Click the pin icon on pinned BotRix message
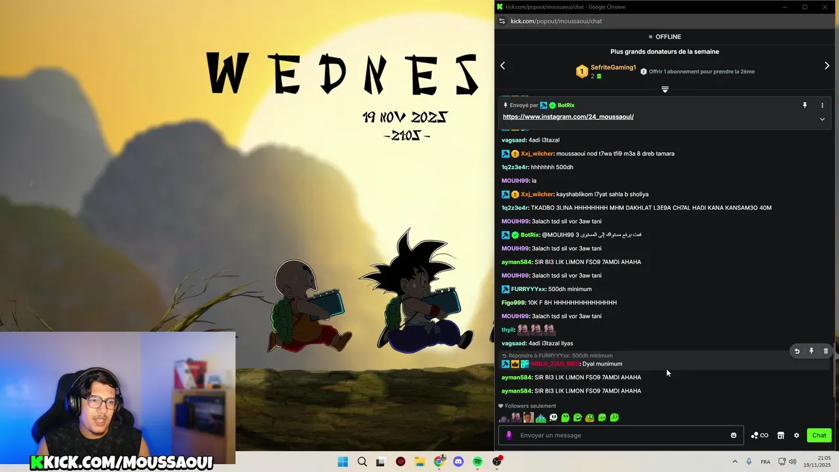 coord(805,105)
